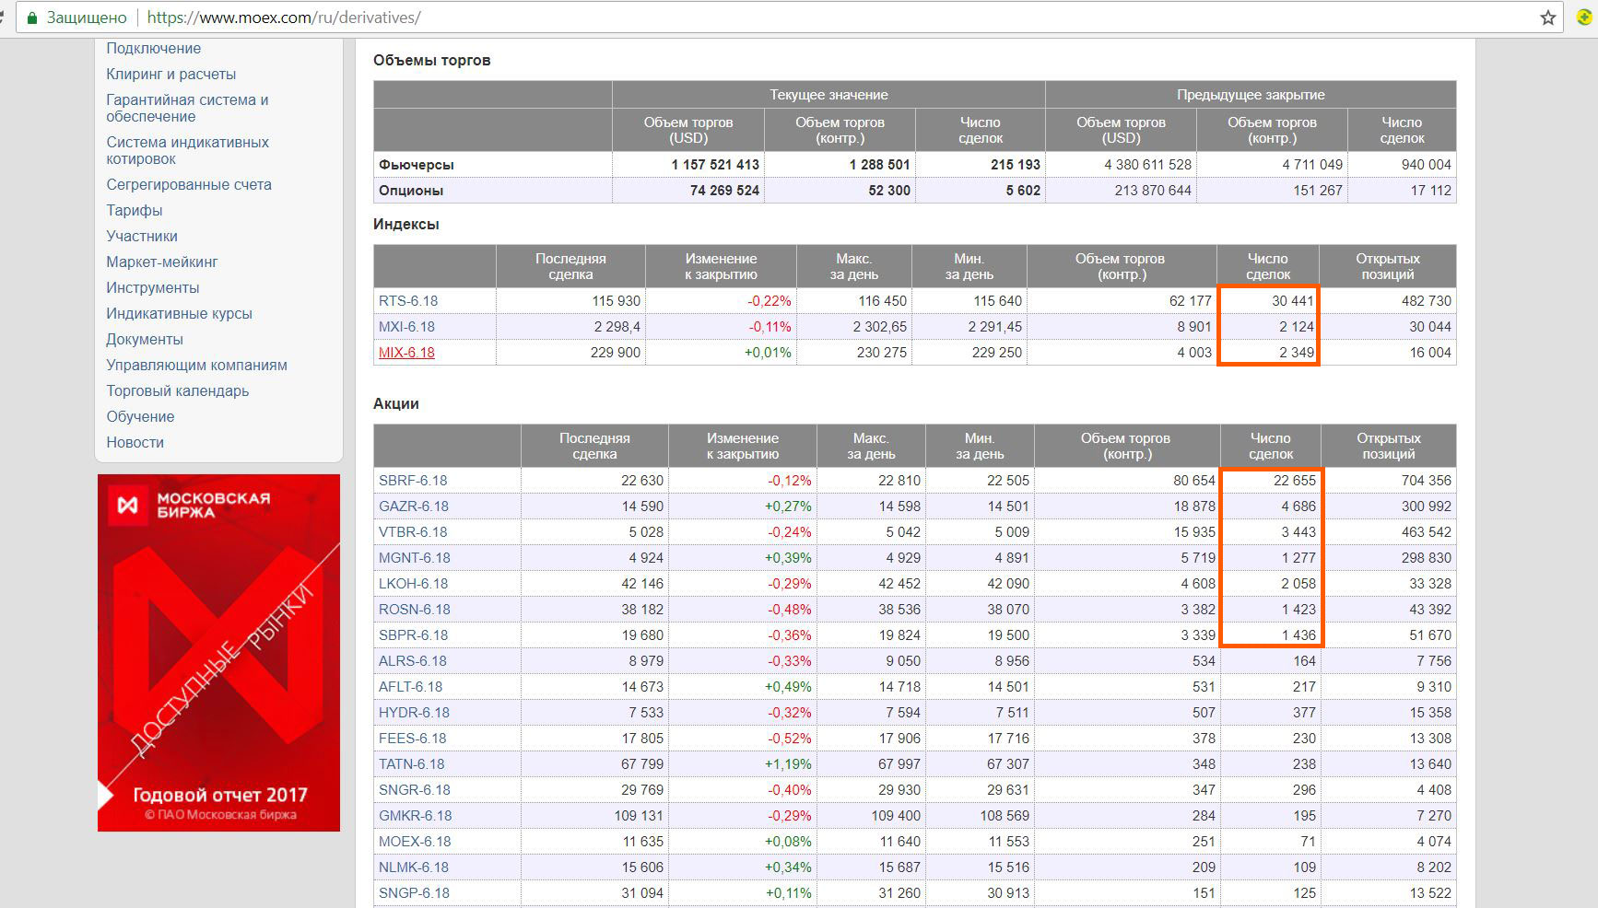This screenshot has height=908, width=1598.
Task: Click the Предыдущее закрытие column group header
Action: (x=1251, y=94)
